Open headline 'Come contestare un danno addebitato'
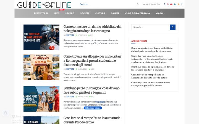The width and height of the screenshot is (199, 124). click(x=92, y=29)
